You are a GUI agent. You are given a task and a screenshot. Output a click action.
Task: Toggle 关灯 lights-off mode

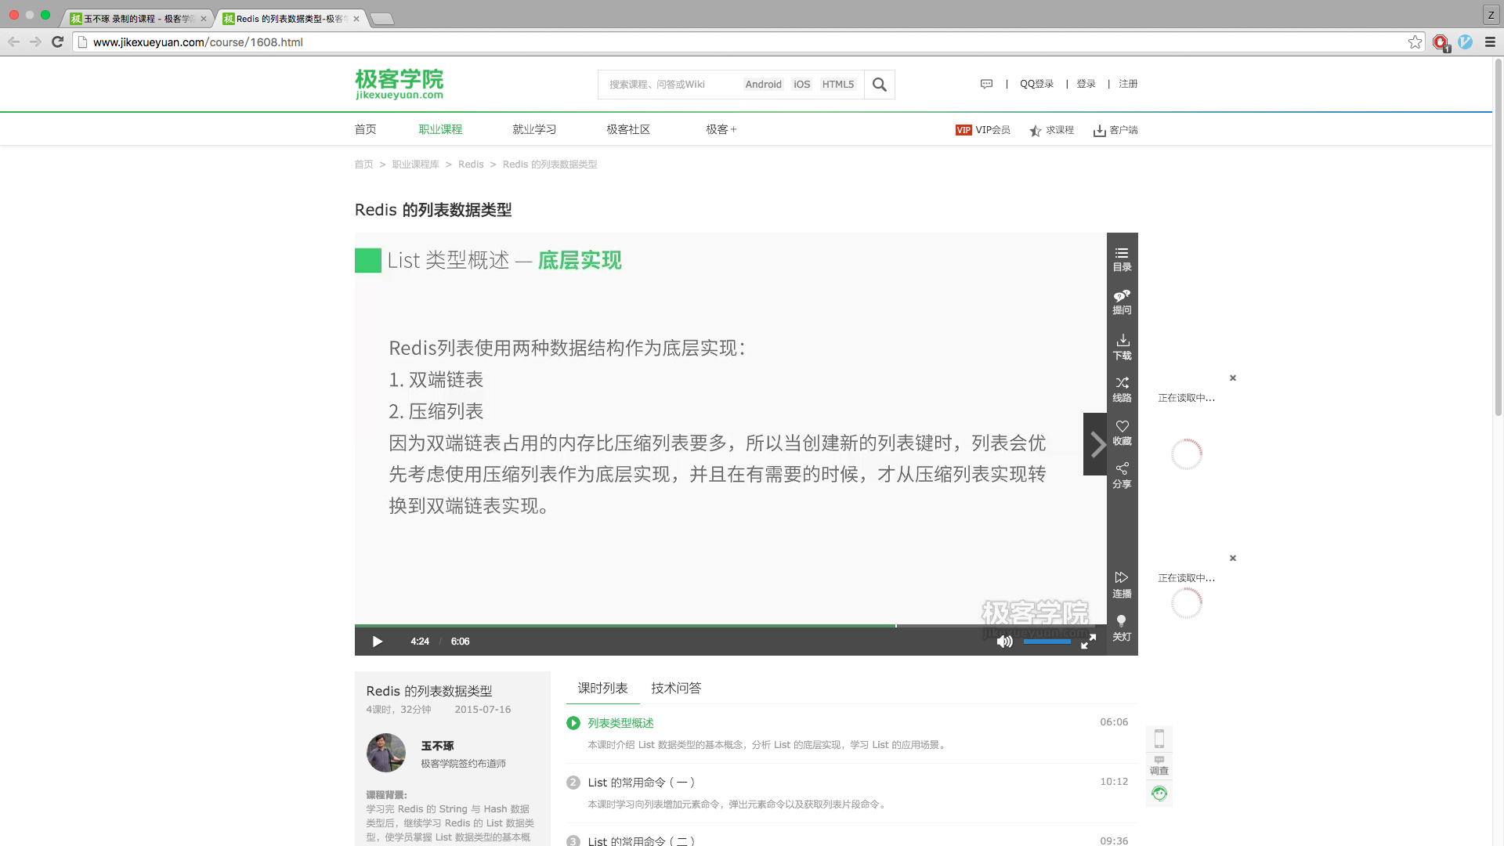1122,627
